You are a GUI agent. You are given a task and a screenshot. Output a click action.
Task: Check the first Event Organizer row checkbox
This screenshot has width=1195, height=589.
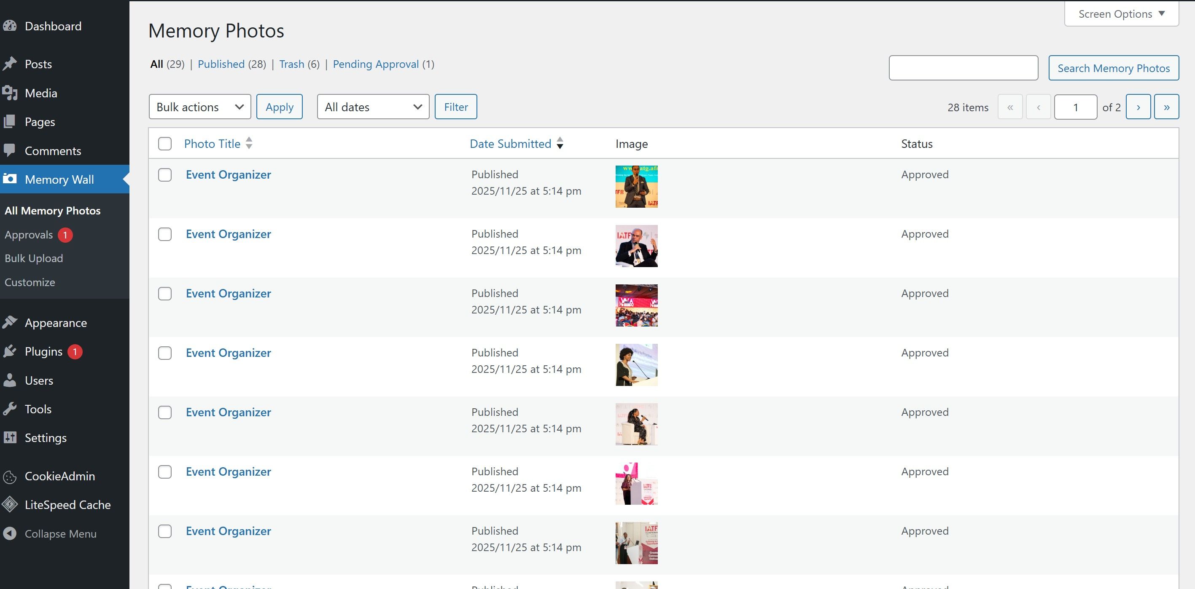pos(165,175)
